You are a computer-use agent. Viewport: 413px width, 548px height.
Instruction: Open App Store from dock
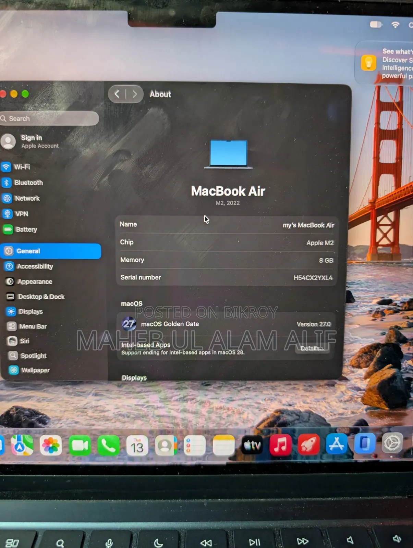coord(336,444)
